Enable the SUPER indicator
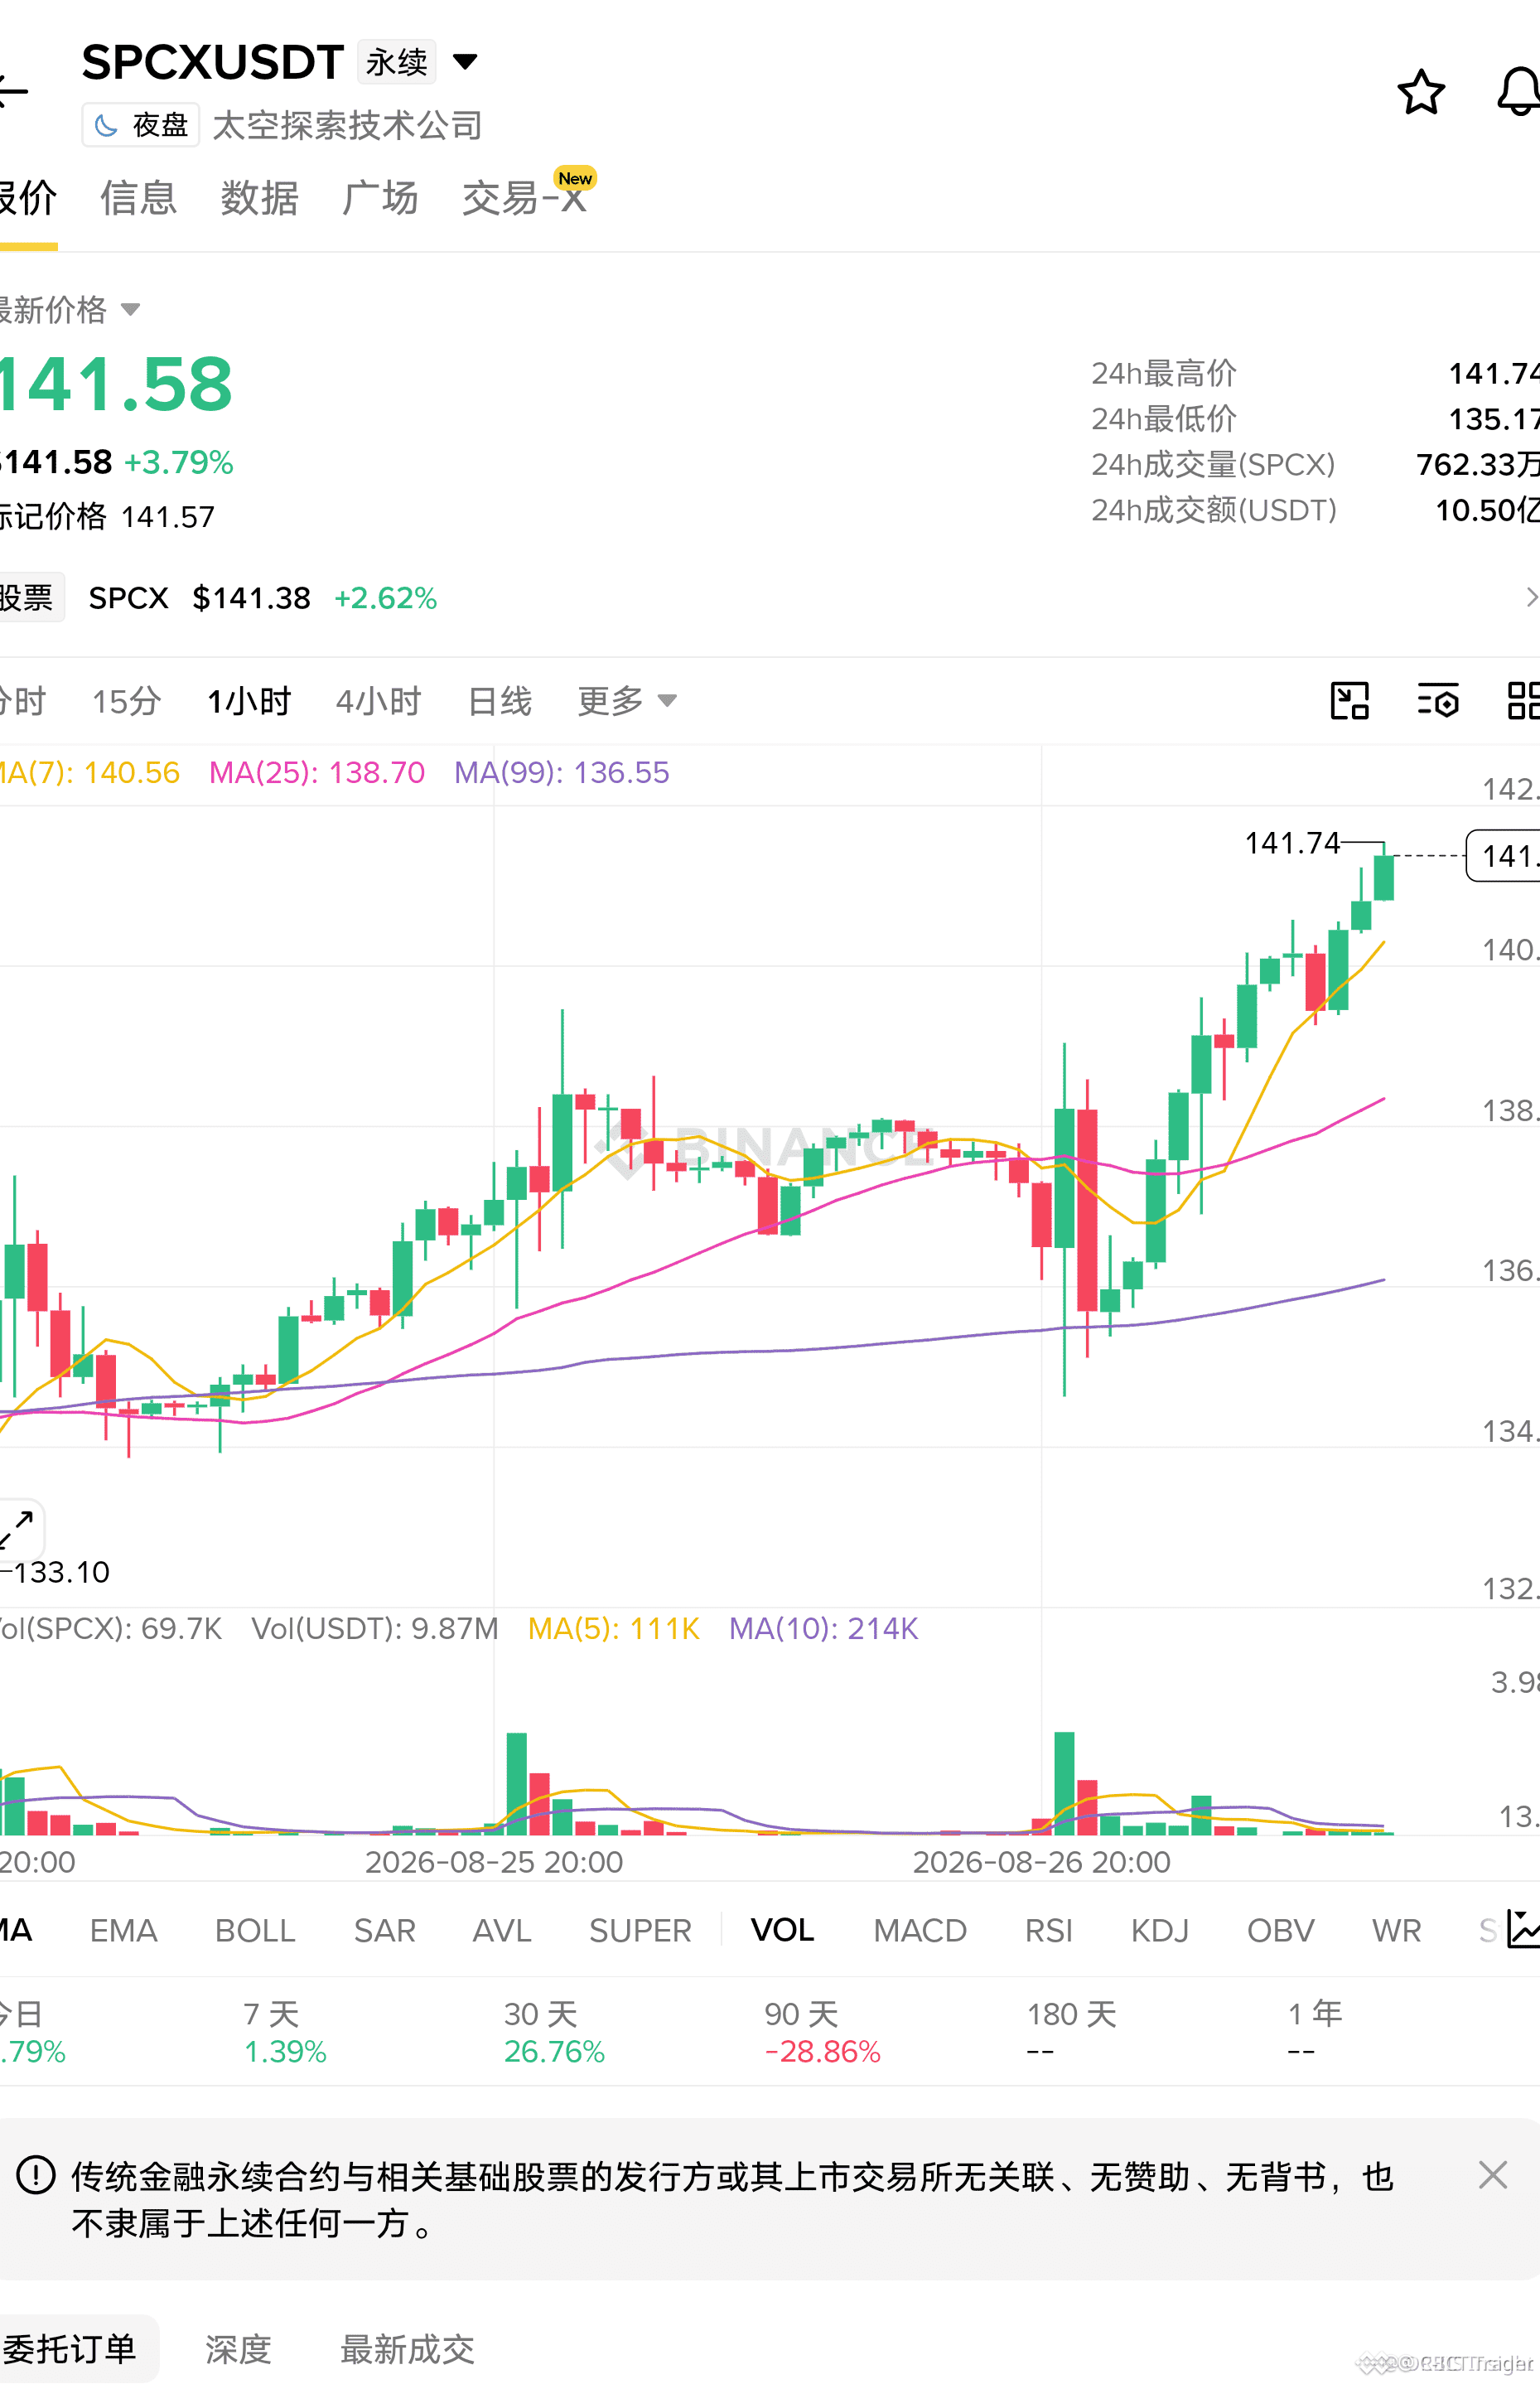This screenshot has width=1540, height=2384. (x=640, y=1930)
